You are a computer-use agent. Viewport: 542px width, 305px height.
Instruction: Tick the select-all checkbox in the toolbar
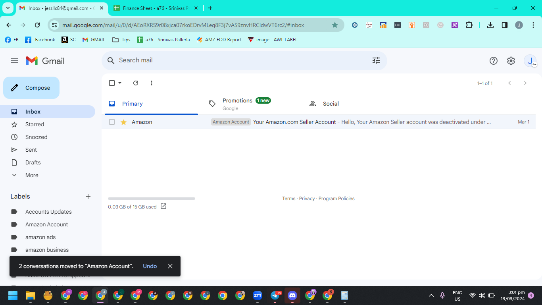pyautogui.click(x=112, y=83)
